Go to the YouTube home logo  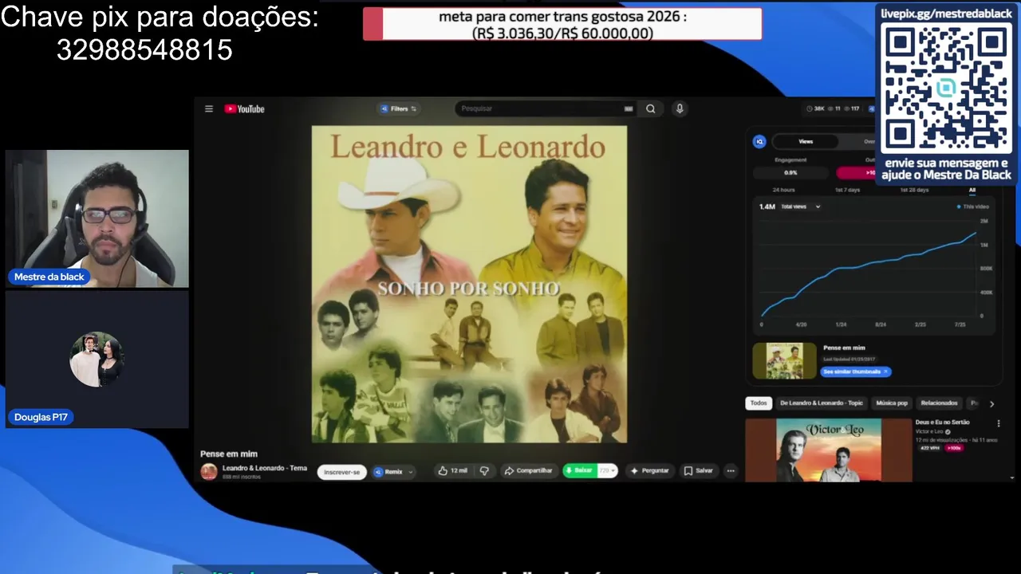(x=244, y=109)
